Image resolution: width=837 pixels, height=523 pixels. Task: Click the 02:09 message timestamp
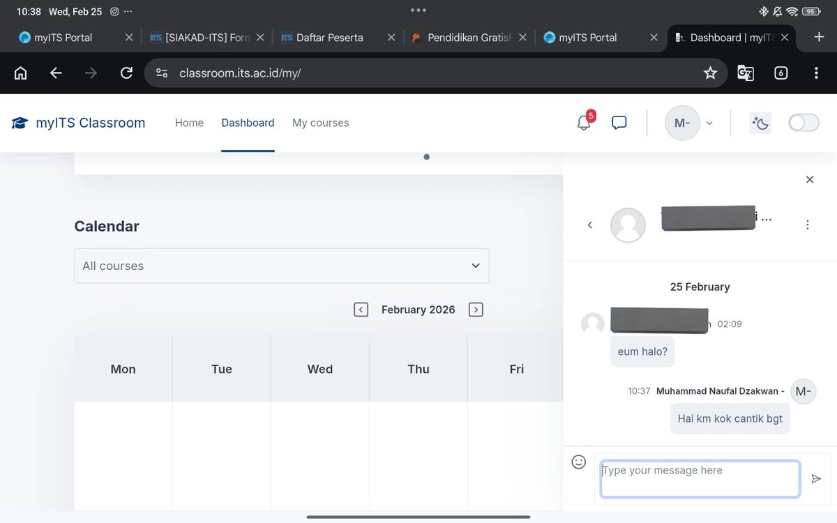tap(730, 324)
